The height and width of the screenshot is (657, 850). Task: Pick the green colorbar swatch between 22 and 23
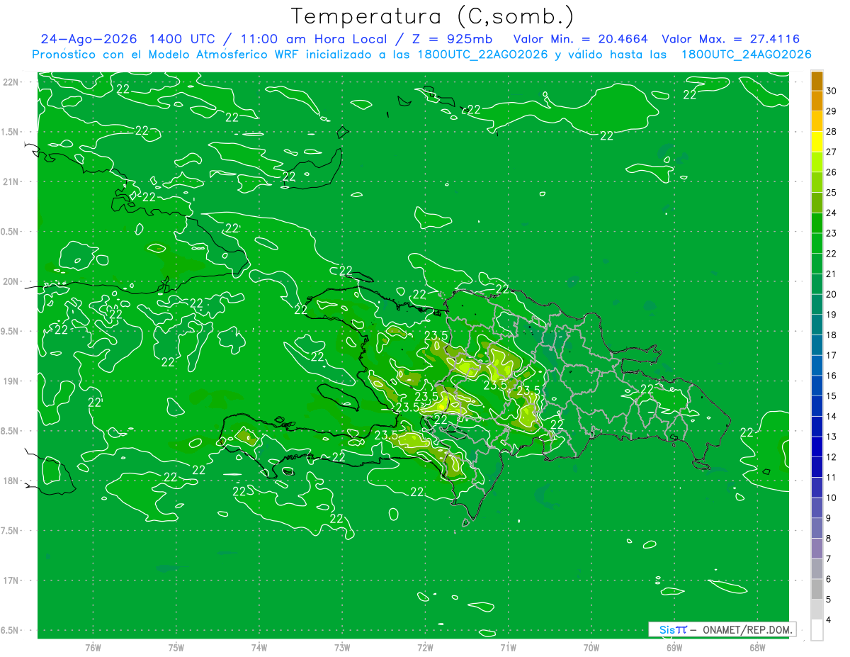coord(817,243)
